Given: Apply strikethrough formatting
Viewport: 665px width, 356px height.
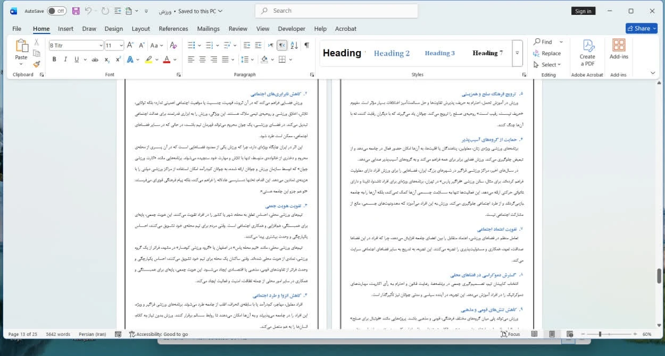Looking at the screenshot, I should tap(95, 60).
